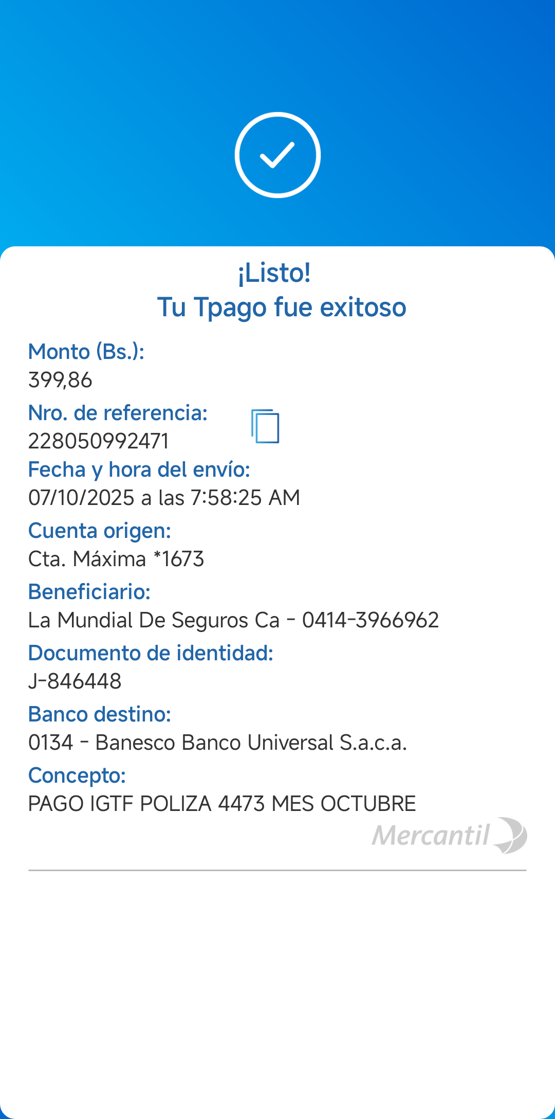Select the Cta. Máxima *1673 account text
Image resolution: width=555 pixels, height=1119 pixels.
click(116, 559)
